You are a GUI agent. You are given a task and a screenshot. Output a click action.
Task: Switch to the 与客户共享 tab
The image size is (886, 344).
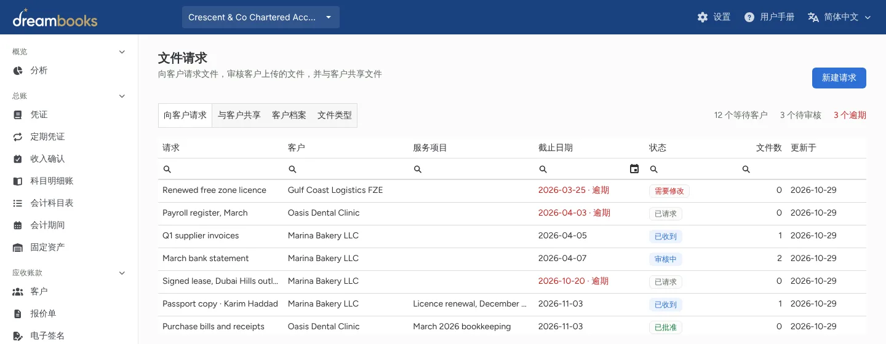click(x=239, y=115)
